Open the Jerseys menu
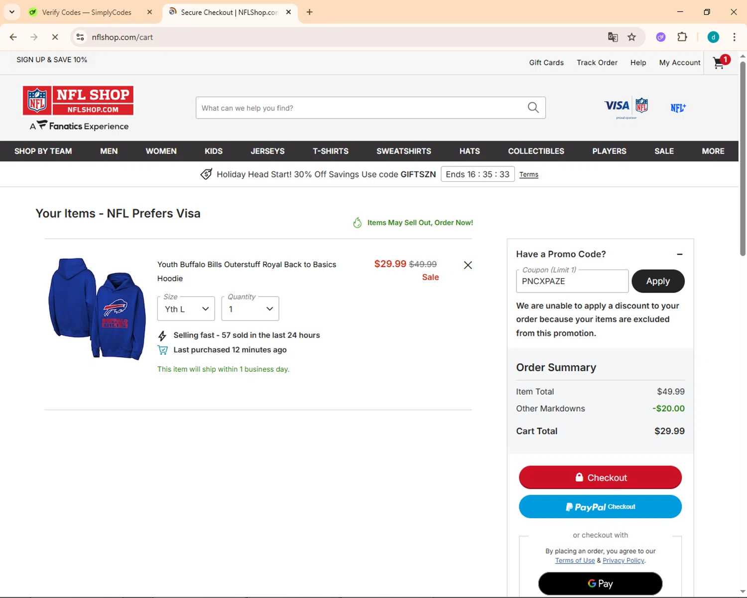Image resolution: width=747 pixels, height=598 pixels. click(x=267, y=151)
